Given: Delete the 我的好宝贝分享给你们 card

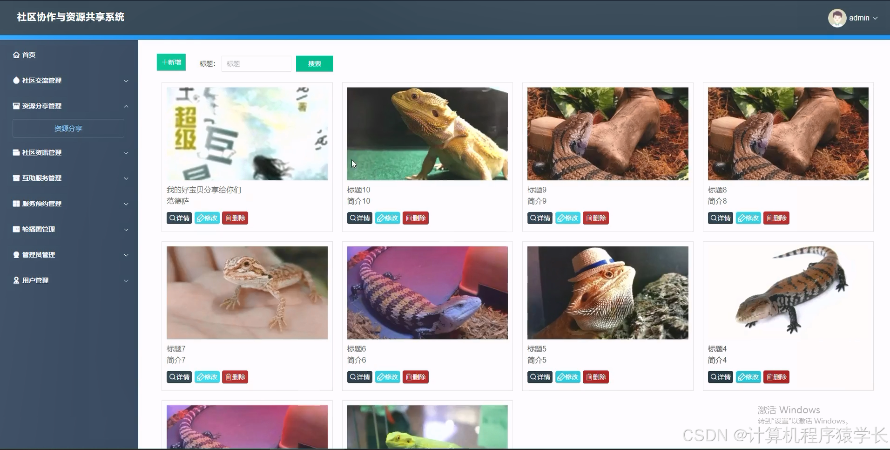Looking at the screenshot, I should 235,218.
